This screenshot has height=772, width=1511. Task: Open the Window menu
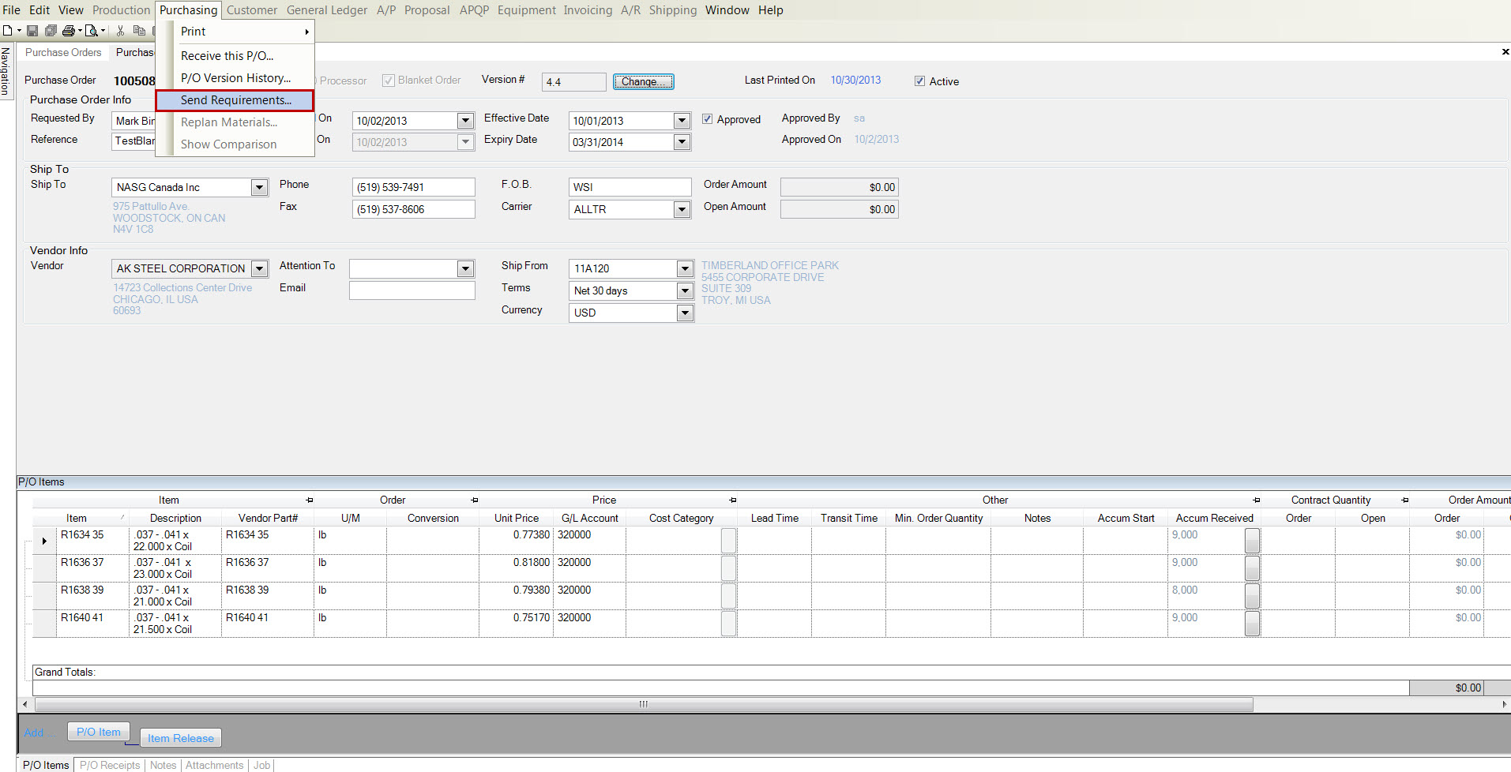coord(727,10)
